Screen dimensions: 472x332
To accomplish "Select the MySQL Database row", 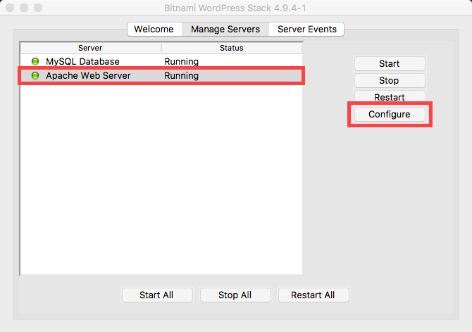I will 161,62.
